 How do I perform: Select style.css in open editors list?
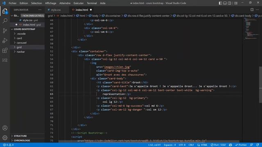(27, 20)
